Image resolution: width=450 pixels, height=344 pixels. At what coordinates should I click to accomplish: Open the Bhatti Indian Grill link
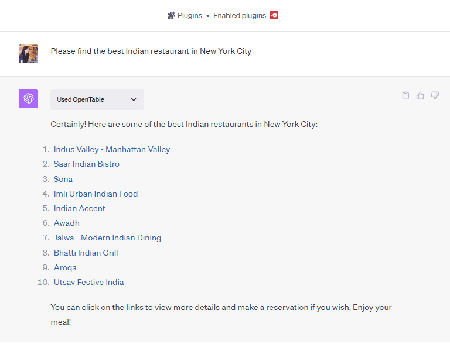(x=86, y=253)
